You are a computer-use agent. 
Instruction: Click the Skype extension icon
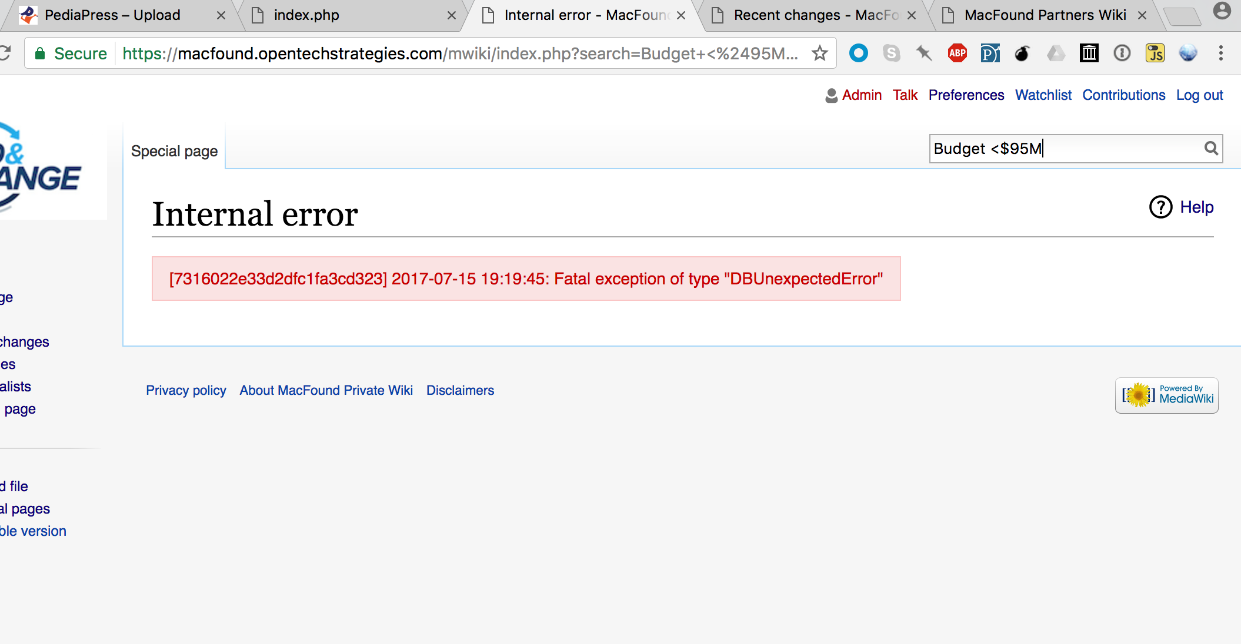tap(892, 53)
